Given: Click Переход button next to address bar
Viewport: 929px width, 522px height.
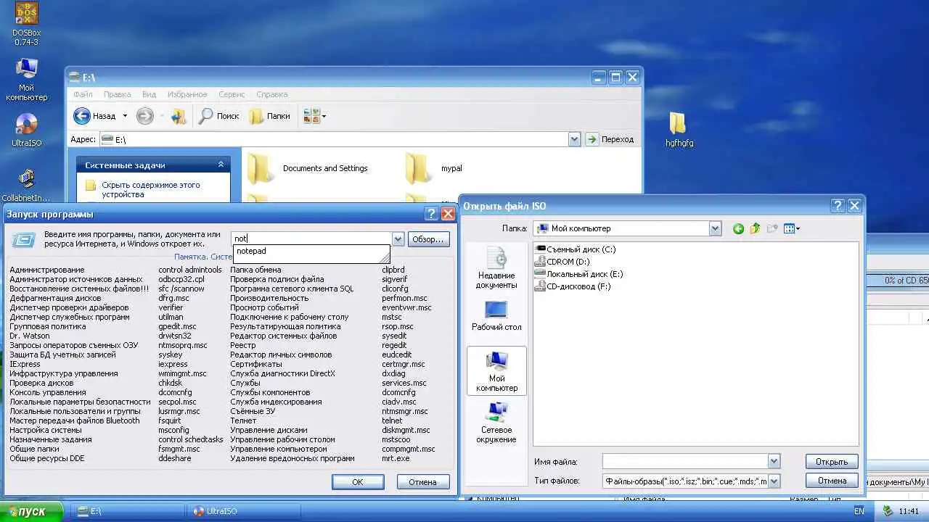Looking at the screenshot, I should click(610, 139).
